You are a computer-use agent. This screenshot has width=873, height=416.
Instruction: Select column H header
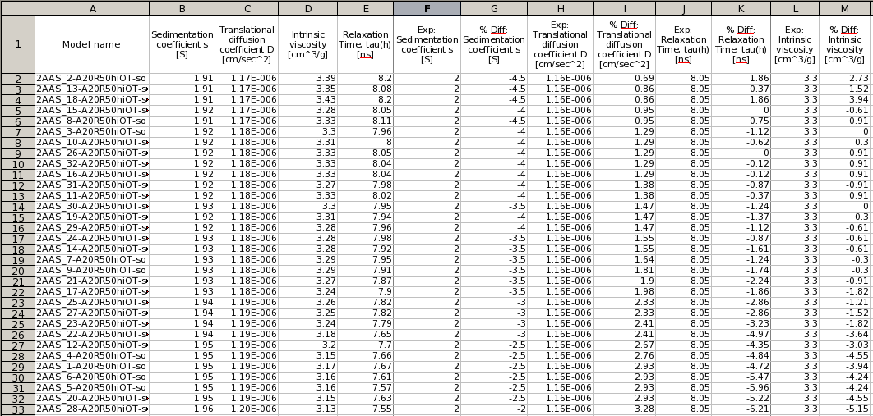560,8
